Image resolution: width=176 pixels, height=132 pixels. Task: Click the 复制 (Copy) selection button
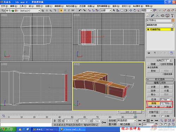(x=153, y=71)
